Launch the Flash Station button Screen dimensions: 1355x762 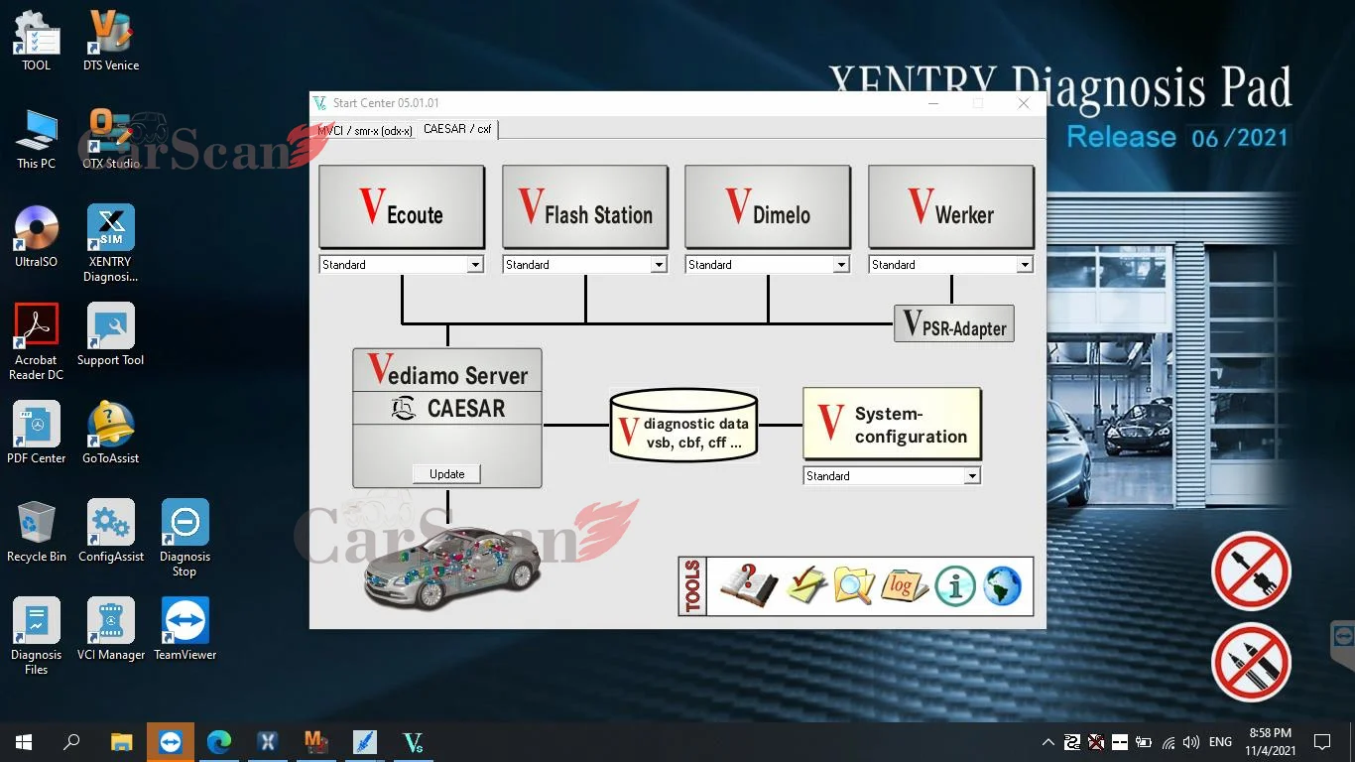(x=585, y=206)
